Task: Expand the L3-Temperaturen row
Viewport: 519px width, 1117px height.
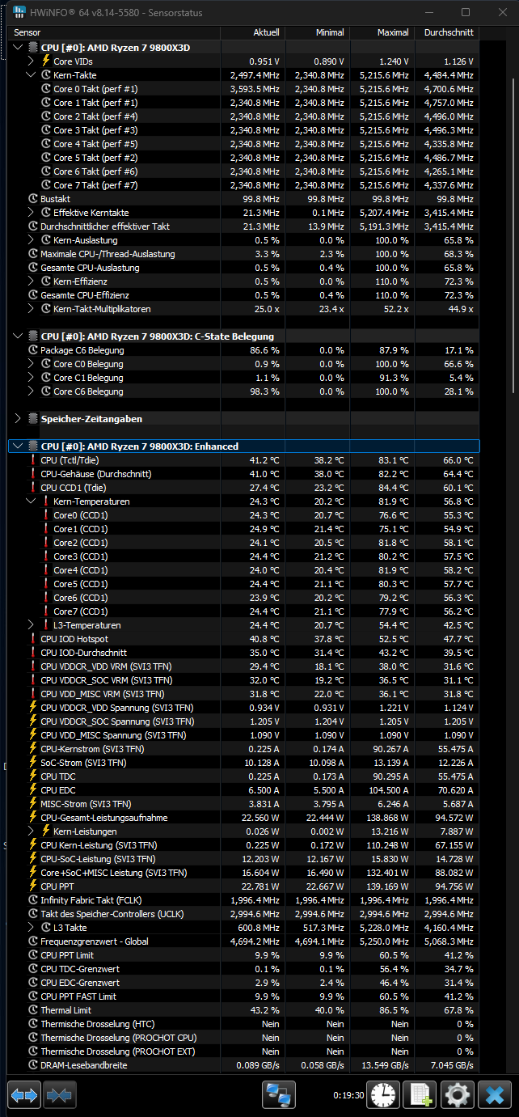Action: [32, 625]
